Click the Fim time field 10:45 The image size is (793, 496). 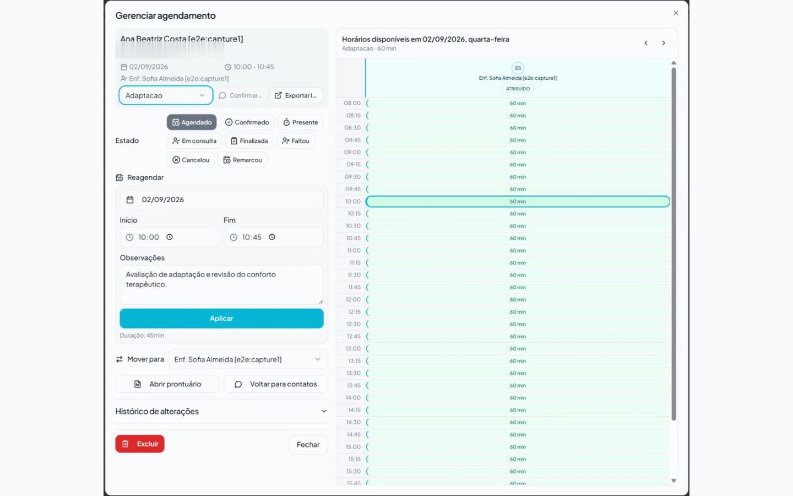click(x=273, y=237)
